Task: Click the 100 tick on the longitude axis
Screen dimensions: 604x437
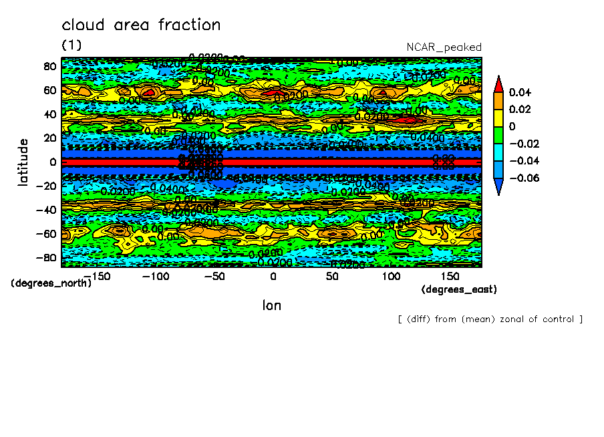Action: point(390,276)
